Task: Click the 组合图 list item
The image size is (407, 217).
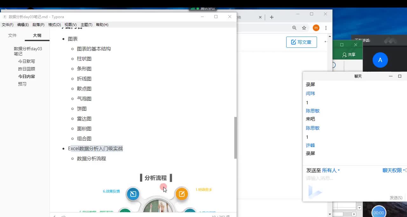Action: pyautogui.click(x=84, y=138)
